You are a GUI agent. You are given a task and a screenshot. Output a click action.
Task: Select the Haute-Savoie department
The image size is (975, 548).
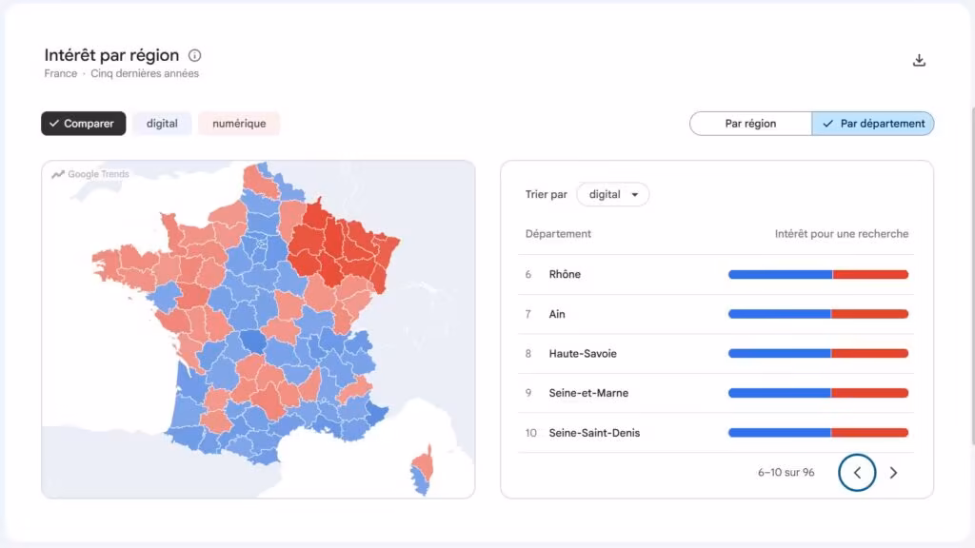[x=583, y=354]
